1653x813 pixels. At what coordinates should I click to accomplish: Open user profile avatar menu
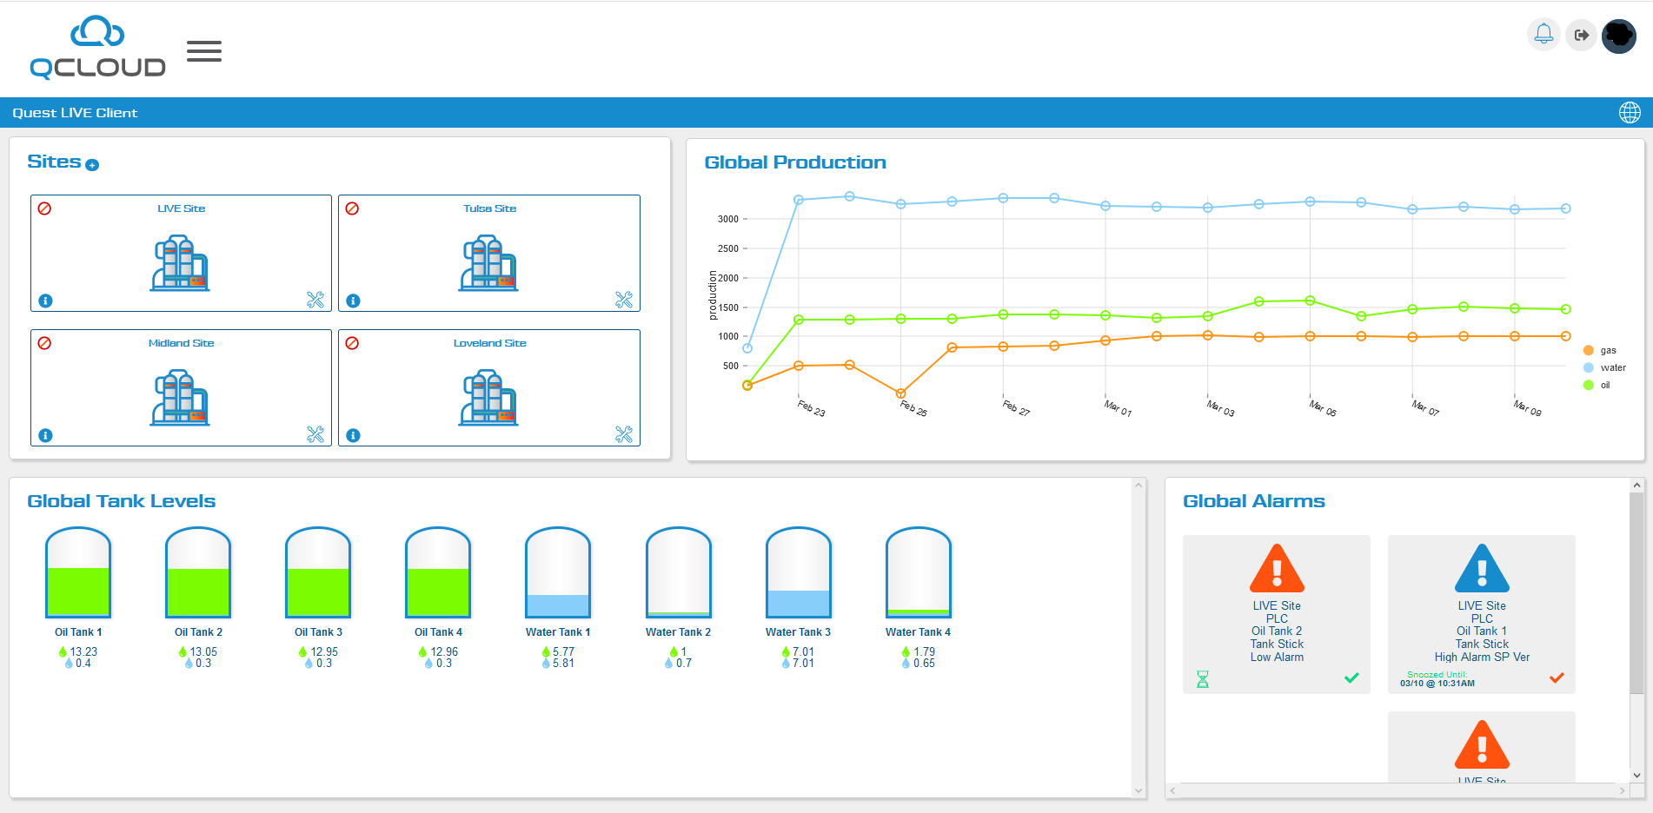click(1618, 36)
